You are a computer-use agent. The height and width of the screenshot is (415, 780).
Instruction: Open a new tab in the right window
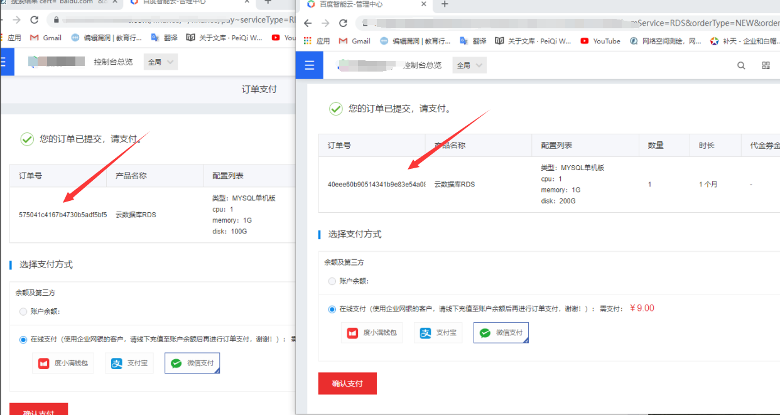(x=445, y=4)
